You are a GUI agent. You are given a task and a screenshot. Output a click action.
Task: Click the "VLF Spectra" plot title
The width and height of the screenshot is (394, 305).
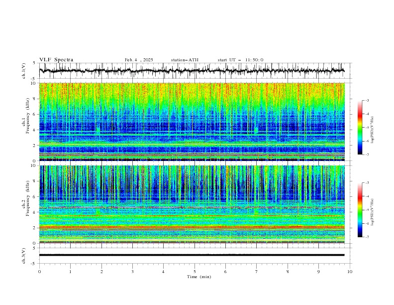pyautogui.click(x=56, y=60)
